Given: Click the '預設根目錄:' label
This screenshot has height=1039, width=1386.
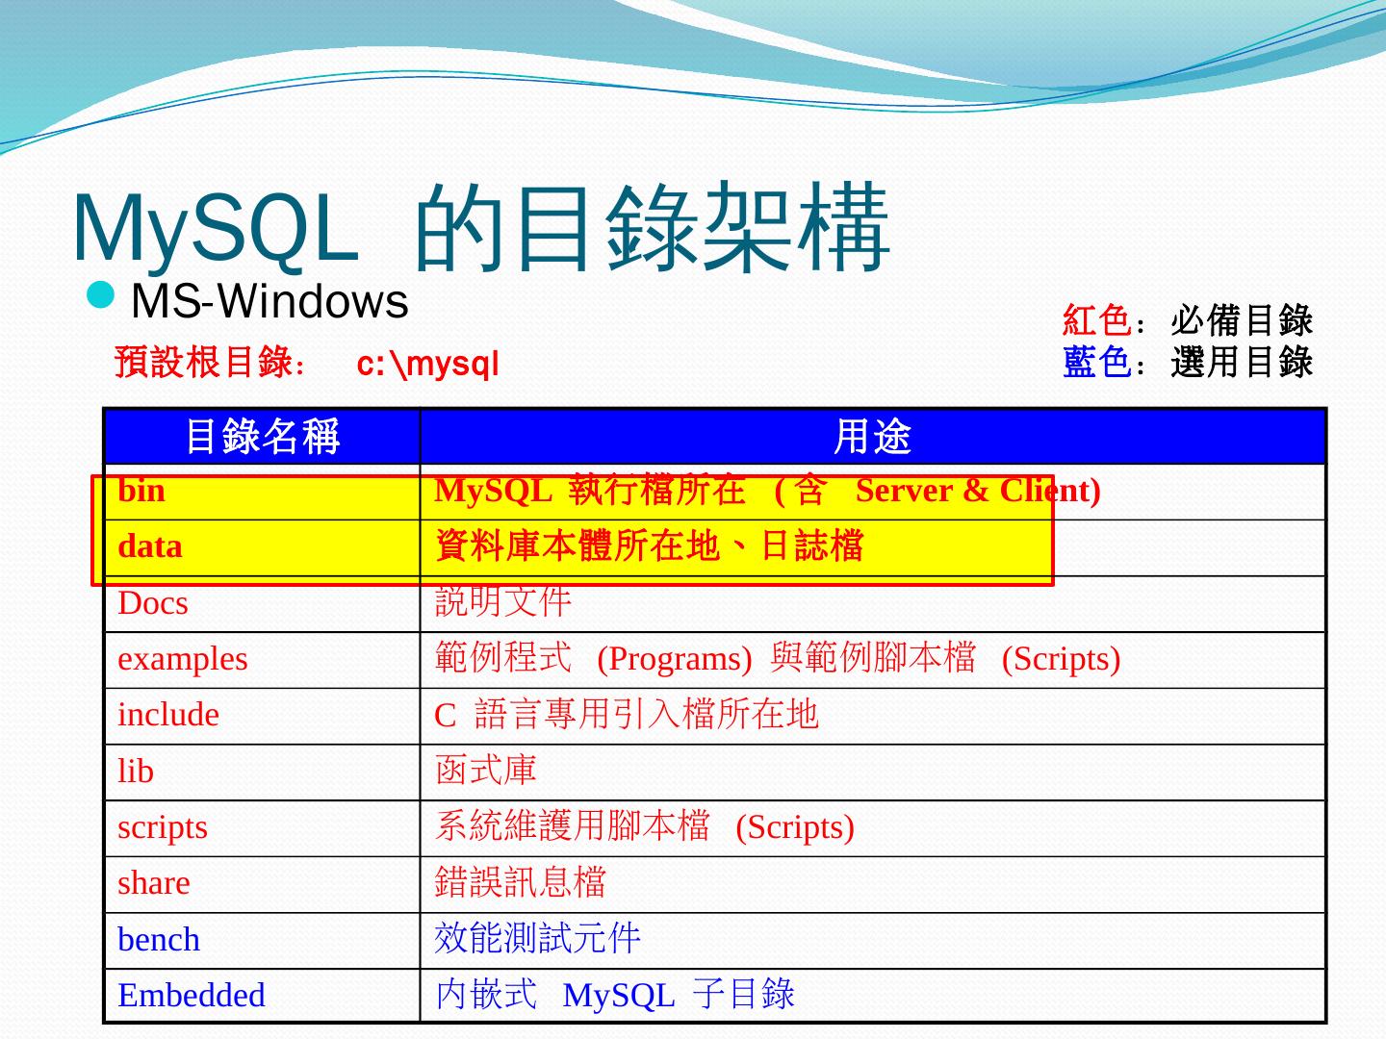Looking at the screenshot, I should tap(211, 364).
